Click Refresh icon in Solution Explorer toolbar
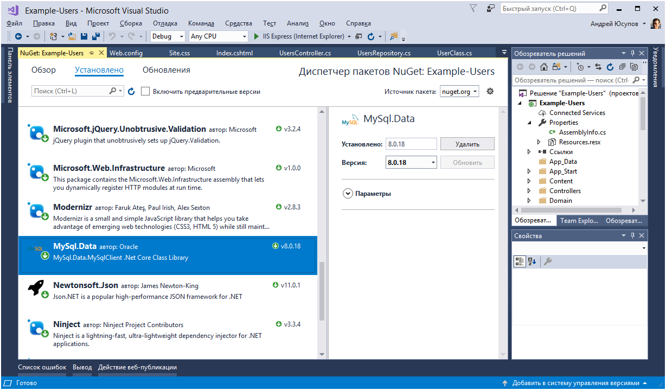Screen dimensions: 666x390 (610, 67)
